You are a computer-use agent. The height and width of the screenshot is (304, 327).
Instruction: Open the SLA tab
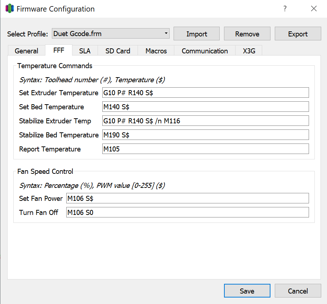pos(85,51)
